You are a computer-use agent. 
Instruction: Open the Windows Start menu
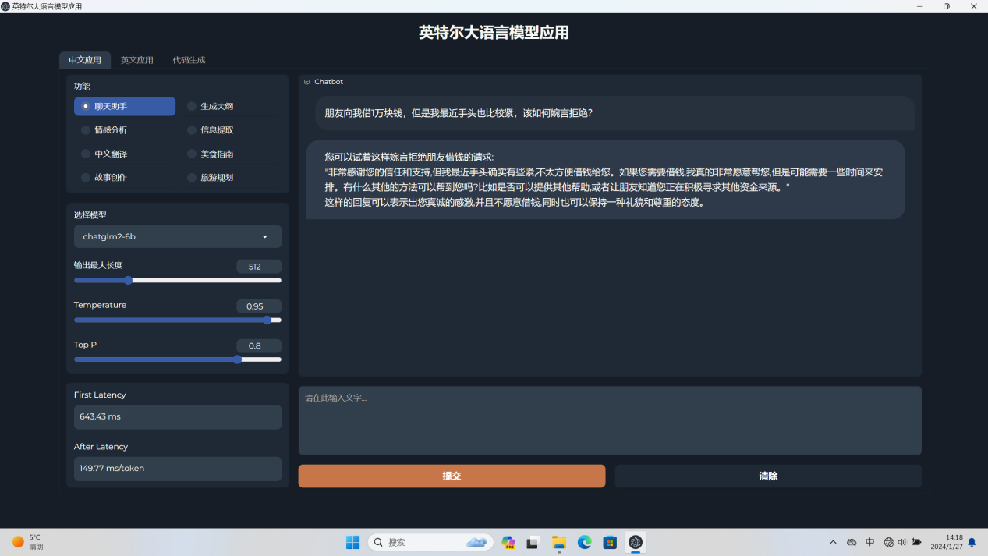click(x=352, y=542)
